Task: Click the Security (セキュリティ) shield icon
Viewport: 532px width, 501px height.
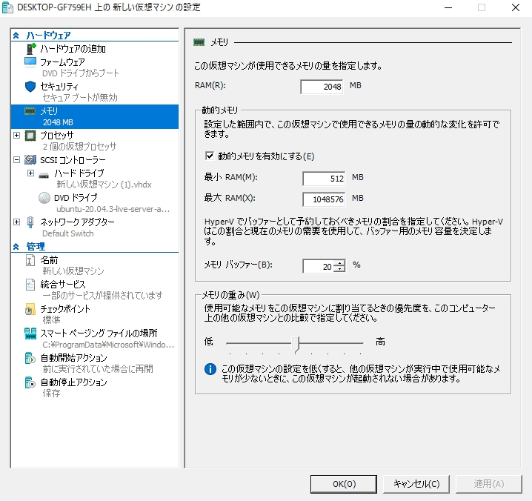Action: (x=30, y=87)
